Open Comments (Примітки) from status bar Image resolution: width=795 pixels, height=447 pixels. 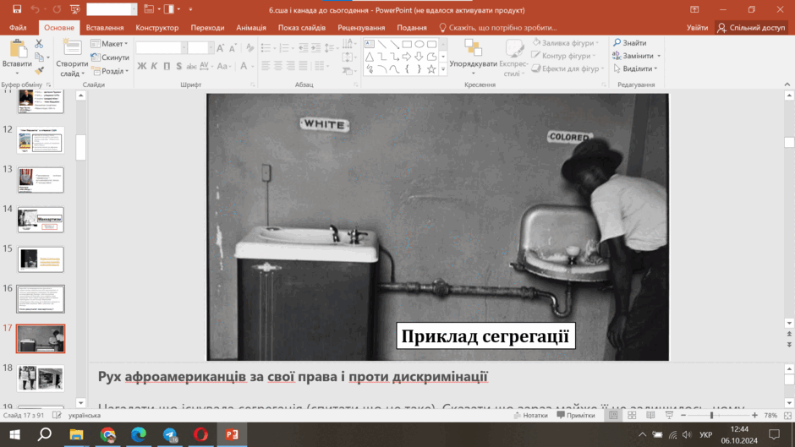click(x=576, y=415)
